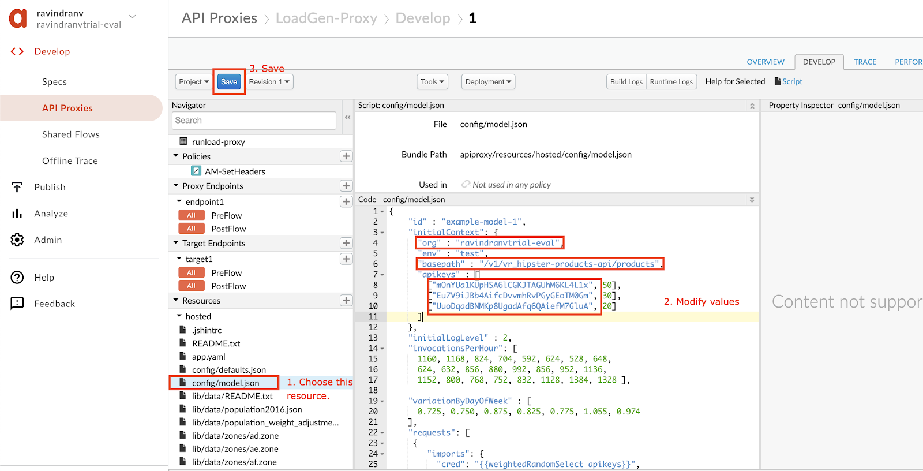Collapse the Proxy Endpoints section
The width and height of the screenshot is (923, 471).
point(176,186)
